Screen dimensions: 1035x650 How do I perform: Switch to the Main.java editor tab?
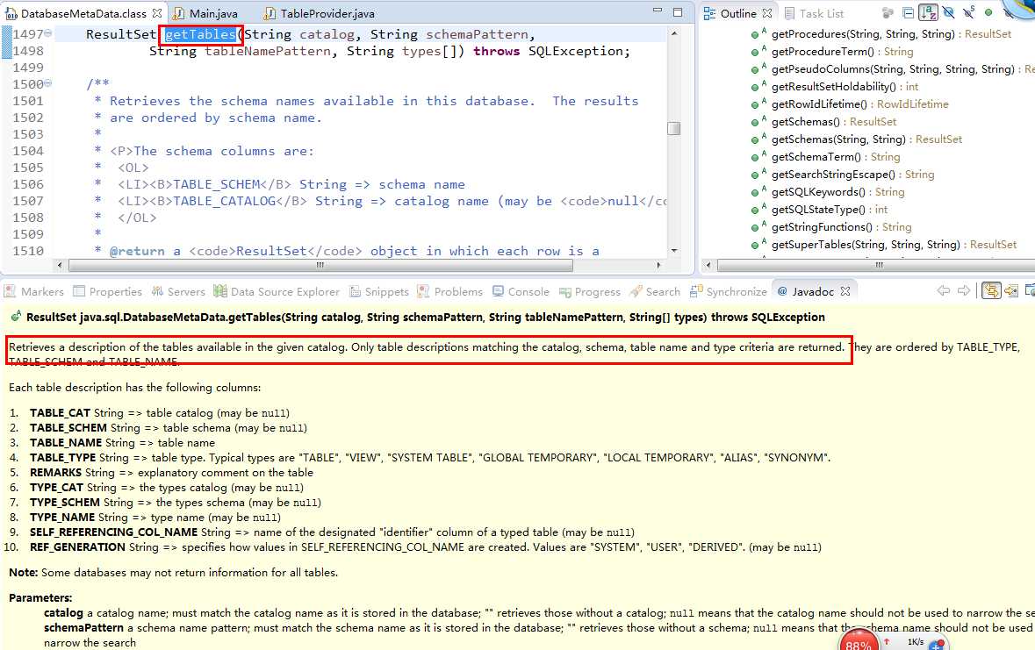click(205, 13)
